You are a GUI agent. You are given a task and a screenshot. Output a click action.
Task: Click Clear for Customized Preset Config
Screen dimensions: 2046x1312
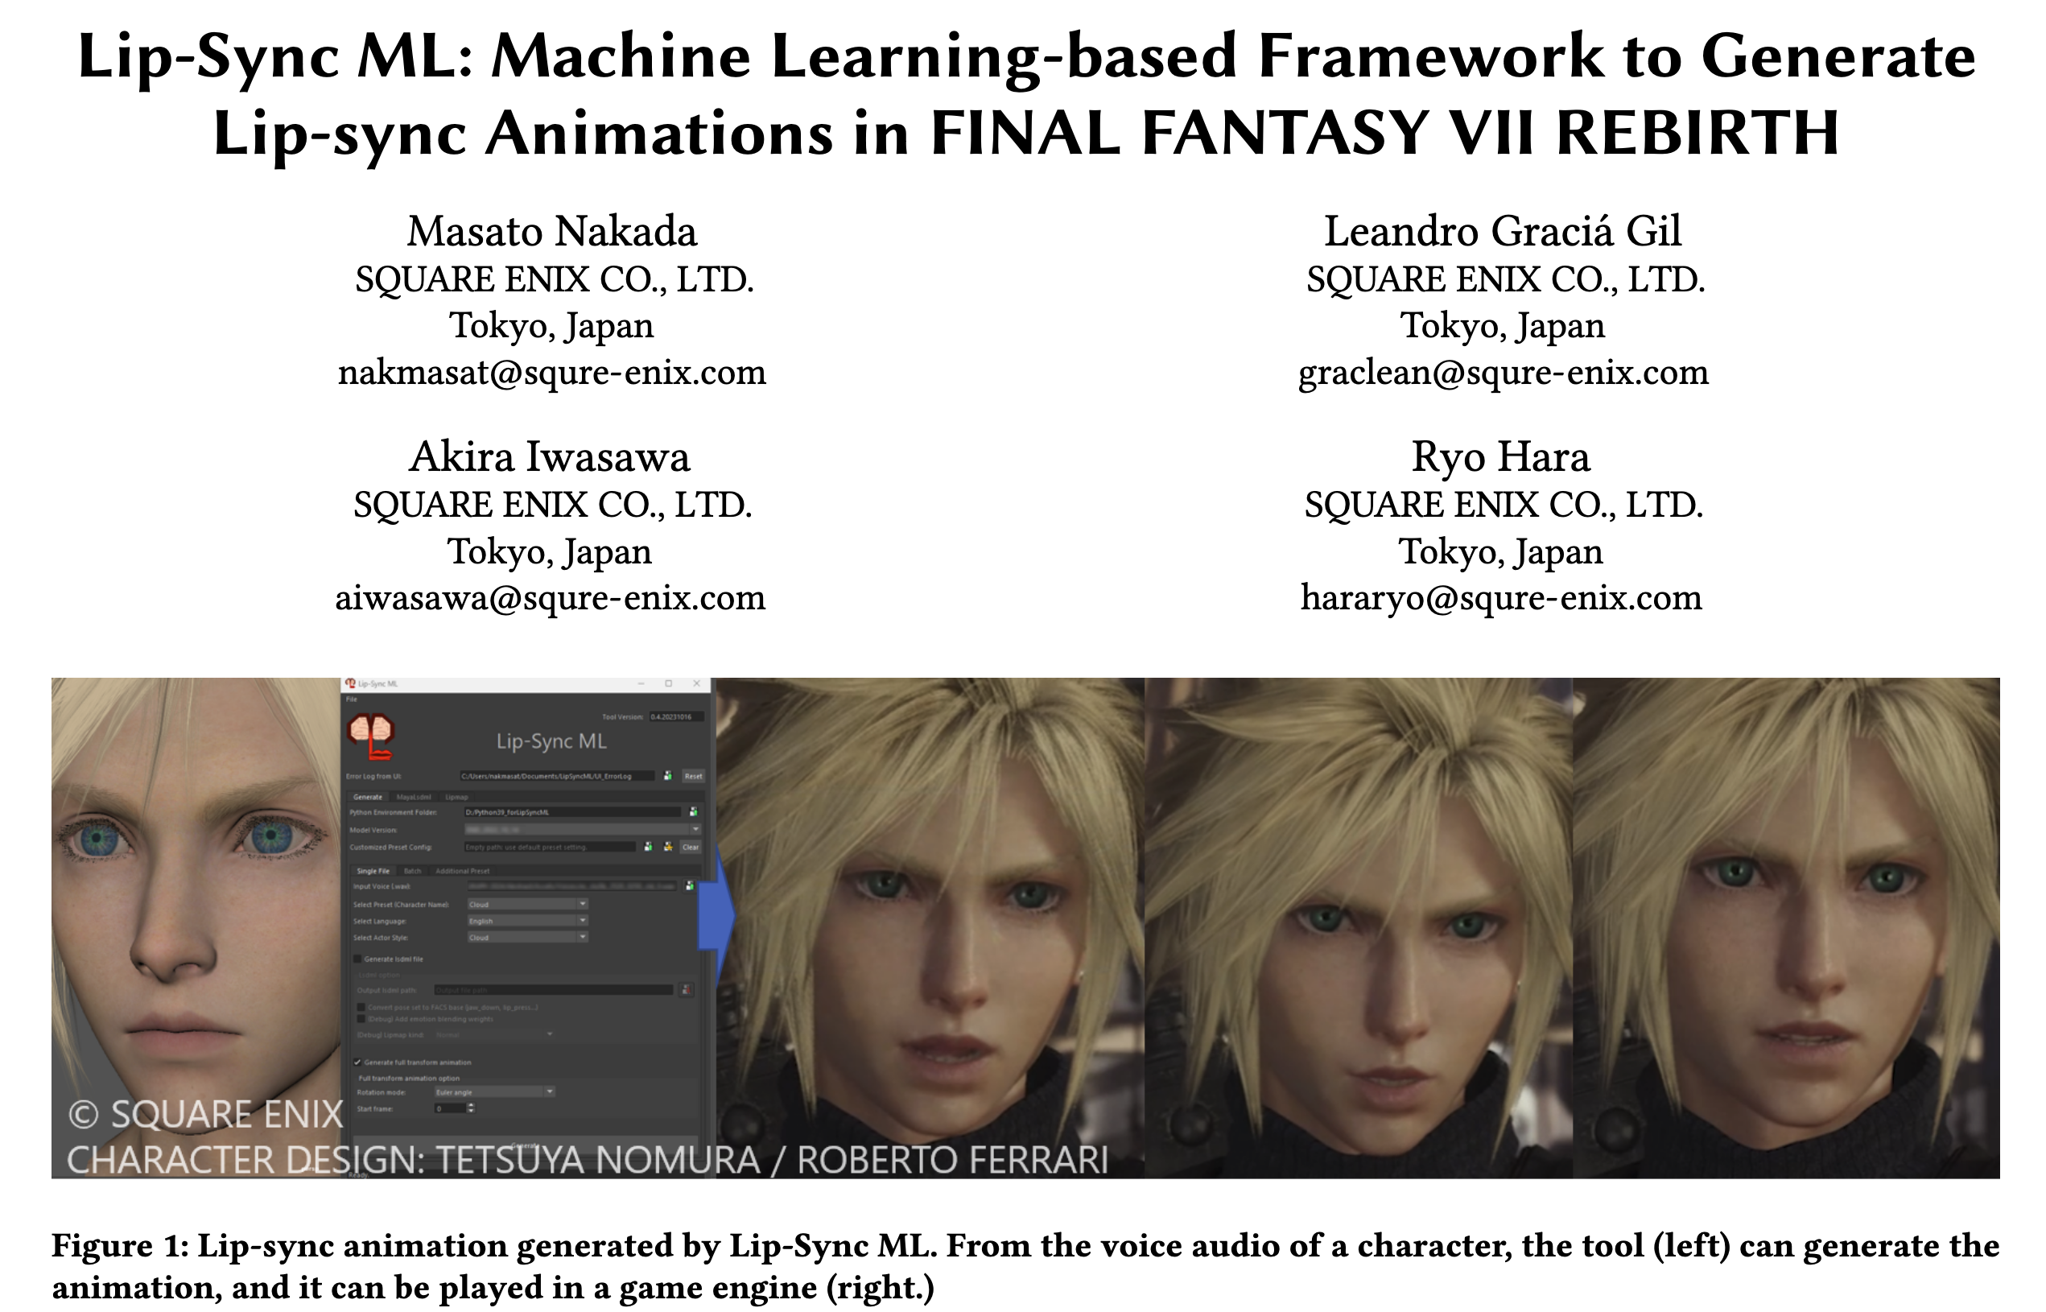[691, 847]
